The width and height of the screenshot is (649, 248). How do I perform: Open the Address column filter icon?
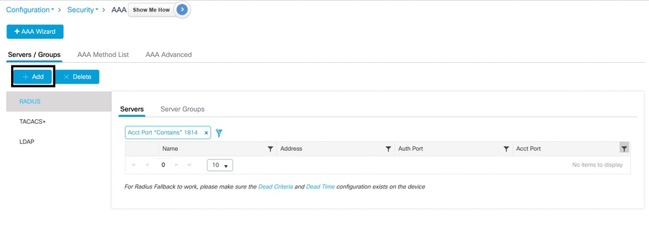pyautogui.click(x=388, y=149)
